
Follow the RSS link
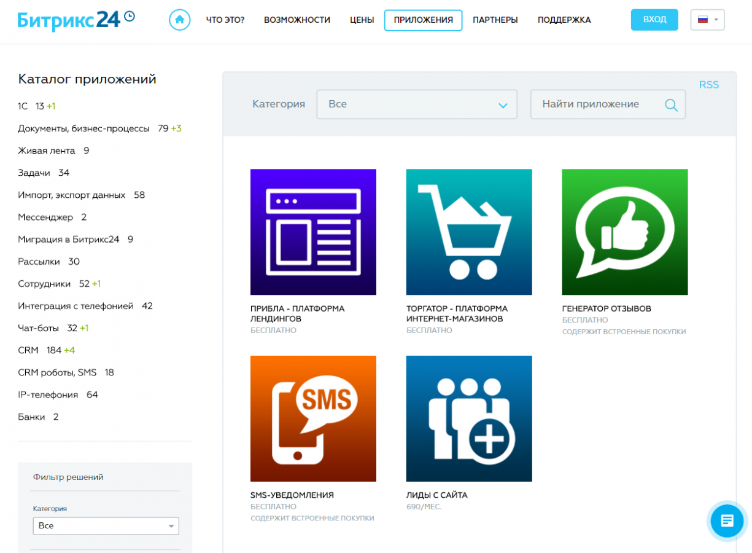[708, 85]
